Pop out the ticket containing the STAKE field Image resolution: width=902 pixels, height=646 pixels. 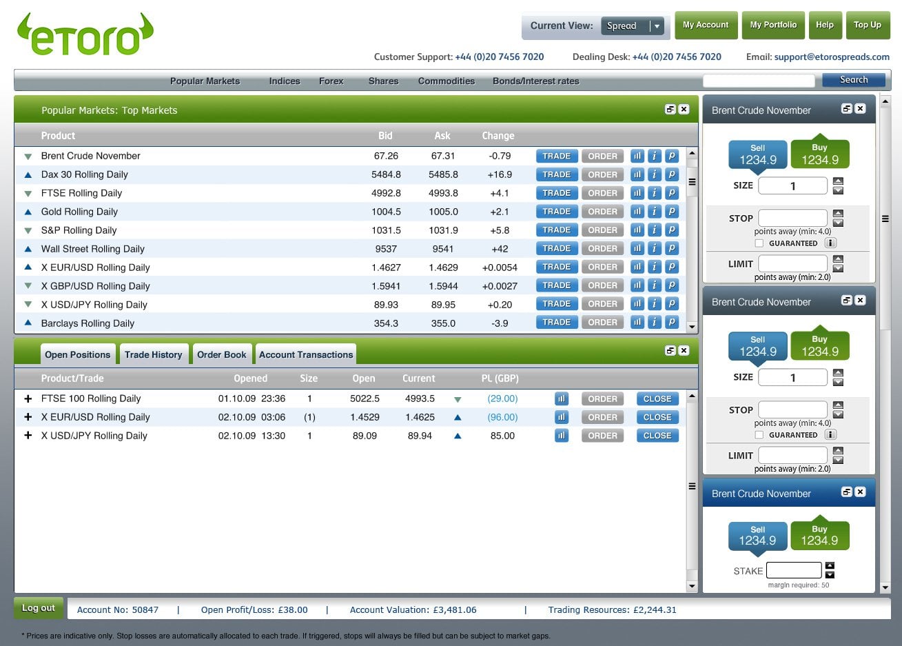(x=847, y=492)
